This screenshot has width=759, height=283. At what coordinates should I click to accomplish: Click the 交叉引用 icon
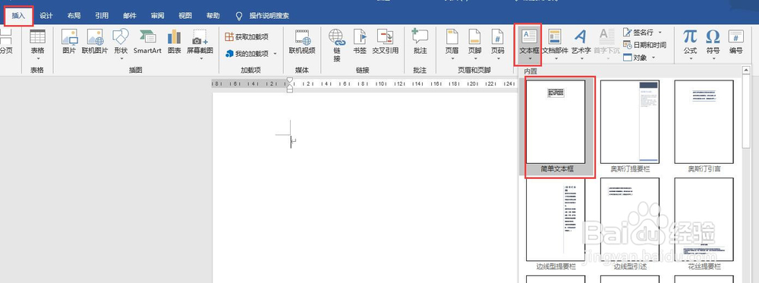coord(386,41)
